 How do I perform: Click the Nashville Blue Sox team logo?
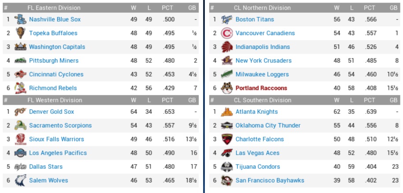20,19
